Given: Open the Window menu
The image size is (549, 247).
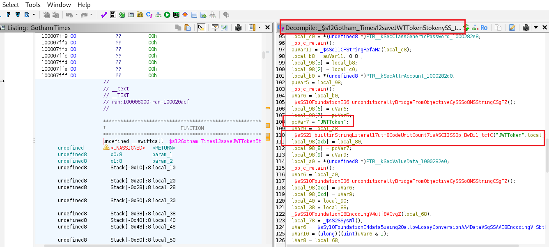Looking at the screenshot, I should pyautogui.click(x=59, y=5).
